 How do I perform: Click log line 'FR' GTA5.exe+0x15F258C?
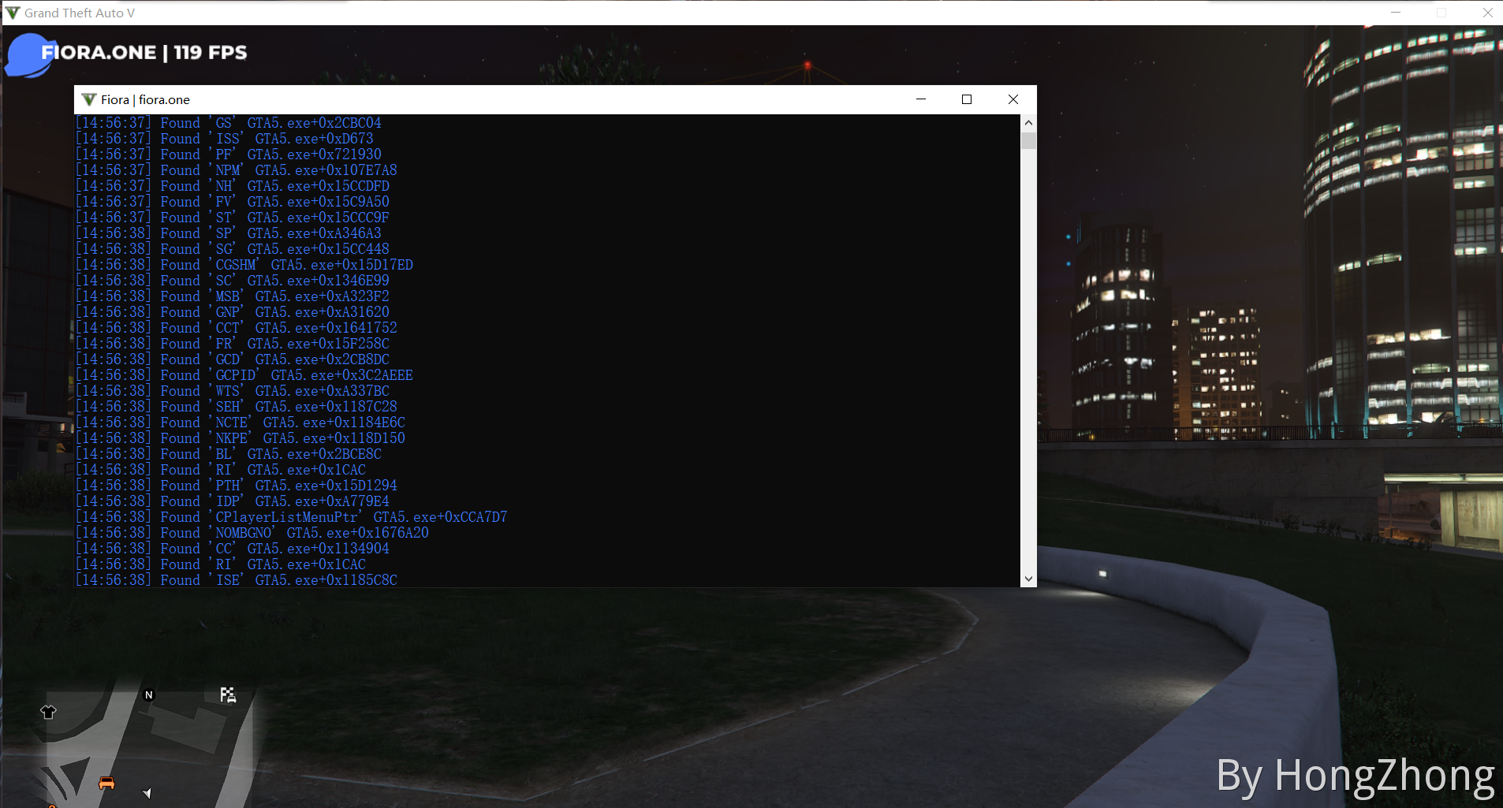[x=233, y=344]
